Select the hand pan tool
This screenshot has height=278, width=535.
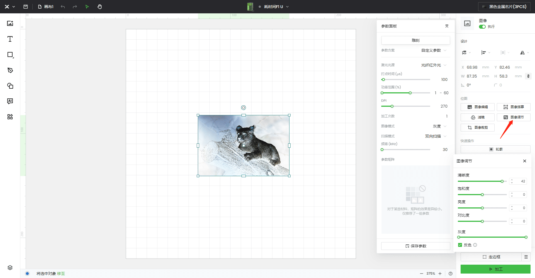pos(99,7)
